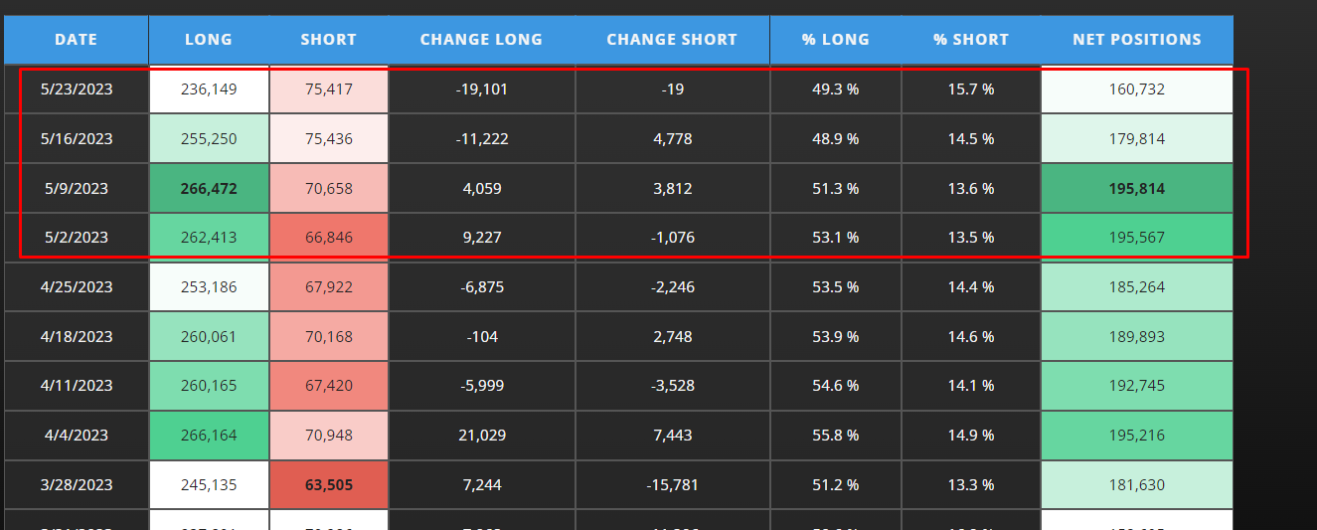Screen dimensions: 1317x530
Task: Select the NET POSITIONS column header
Action: (1137, 40)
